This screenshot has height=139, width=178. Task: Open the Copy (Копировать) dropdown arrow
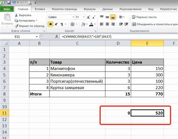(x=36, y=20)
